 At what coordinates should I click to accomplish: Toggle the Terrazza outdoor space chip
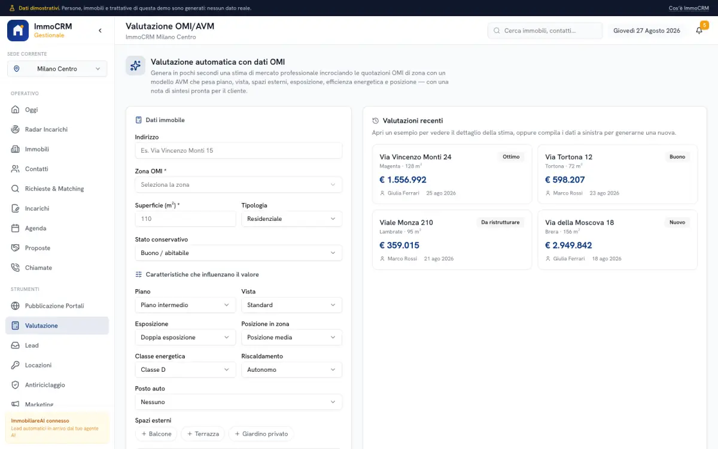click(x=203, y=434)
